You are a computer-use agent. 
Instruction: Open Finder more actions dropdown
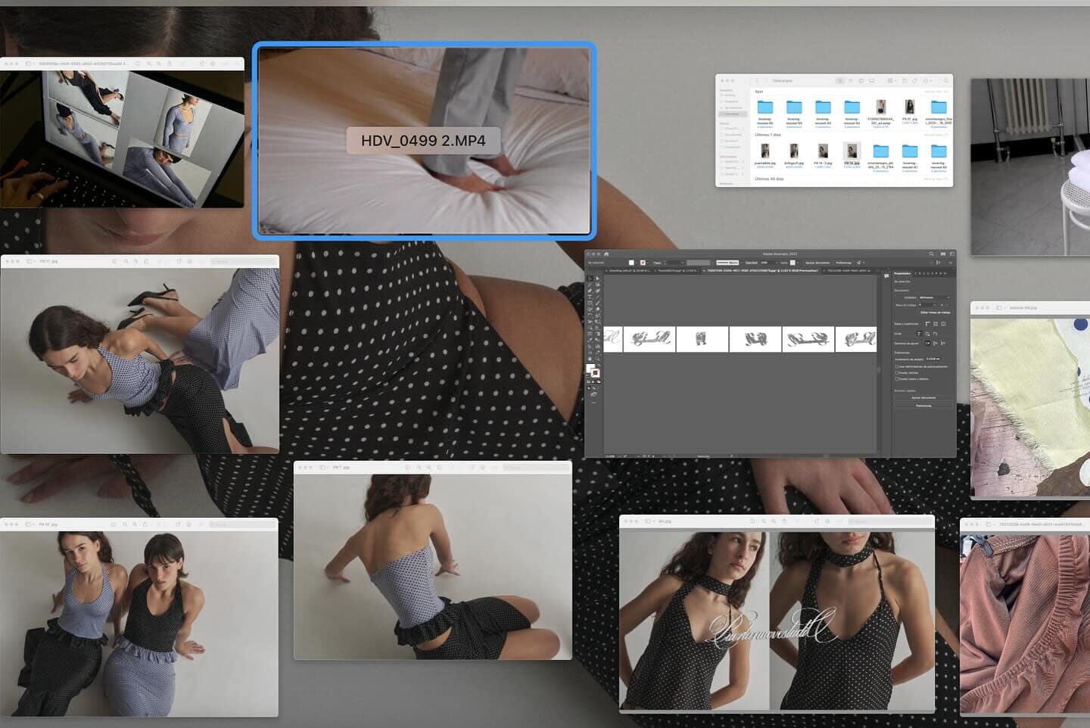[x=926, y=81]
